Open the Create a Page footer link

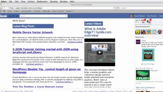point(93,91)
